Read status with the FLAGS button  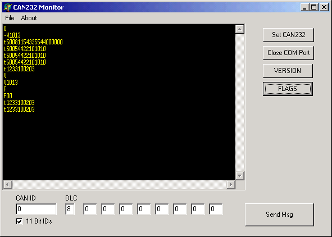[x=288, y=89]
